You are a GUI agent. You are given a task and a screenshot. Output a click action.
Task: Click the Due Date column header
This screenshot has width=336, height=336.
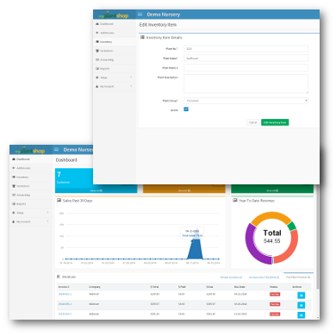coord(240,287)
